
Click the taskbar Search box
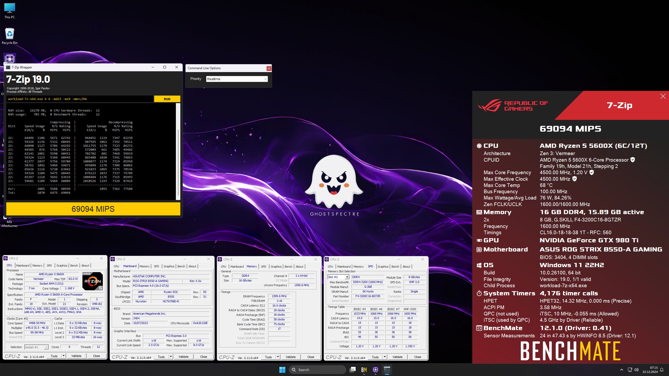[317, 370]
